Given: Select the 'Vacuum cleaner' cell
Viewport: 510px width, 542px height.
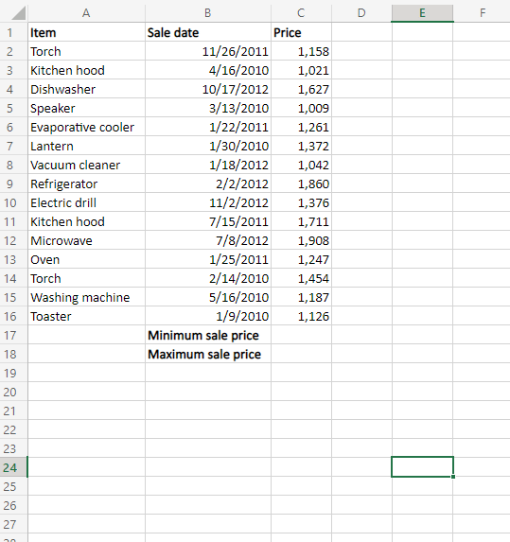Looking at the screenshot, I should [86, 165].
